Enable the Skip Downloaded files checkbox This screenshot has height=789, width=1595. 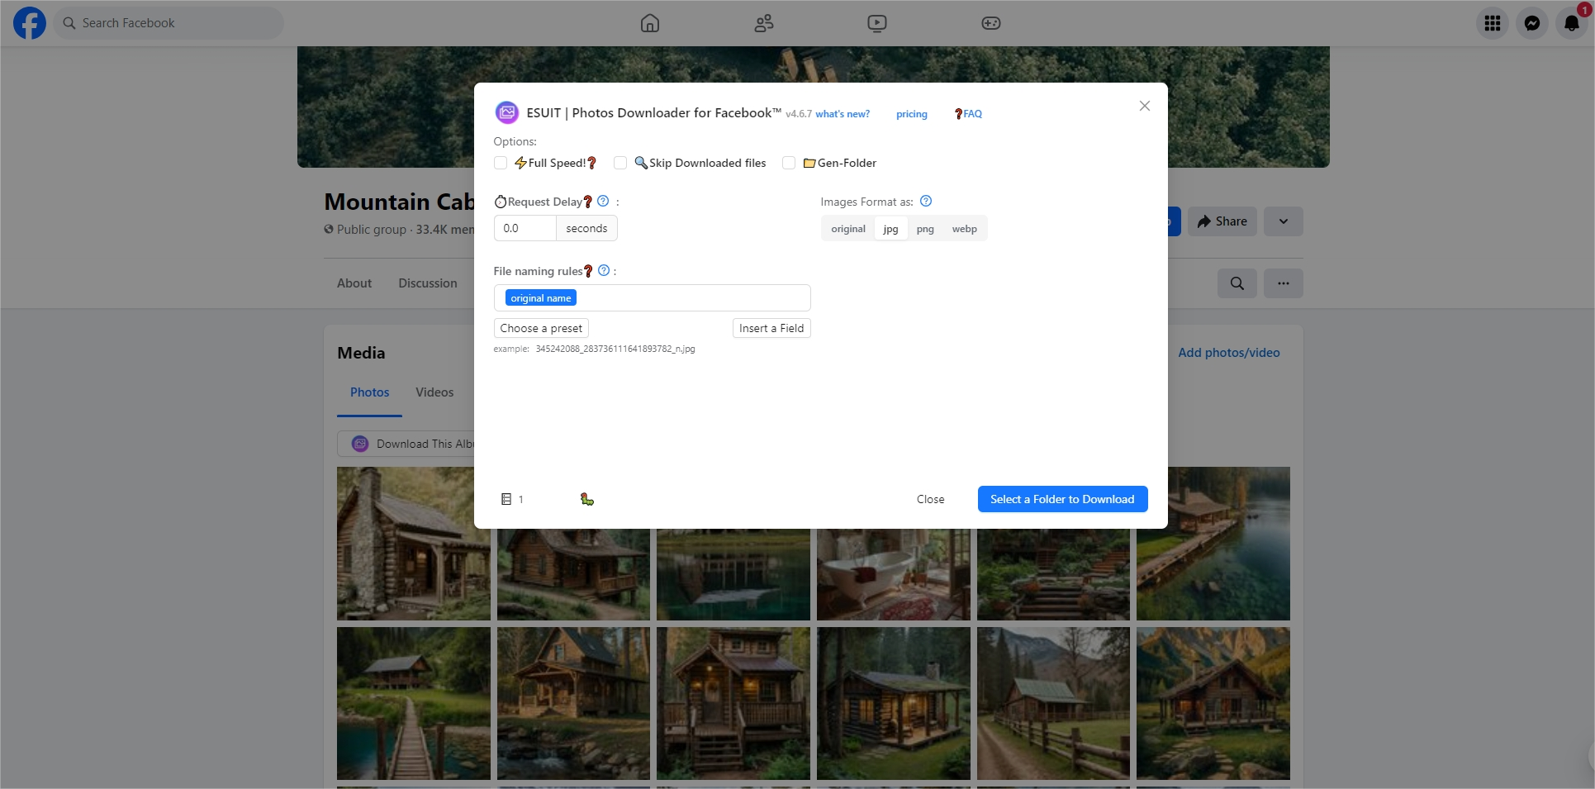620,163
